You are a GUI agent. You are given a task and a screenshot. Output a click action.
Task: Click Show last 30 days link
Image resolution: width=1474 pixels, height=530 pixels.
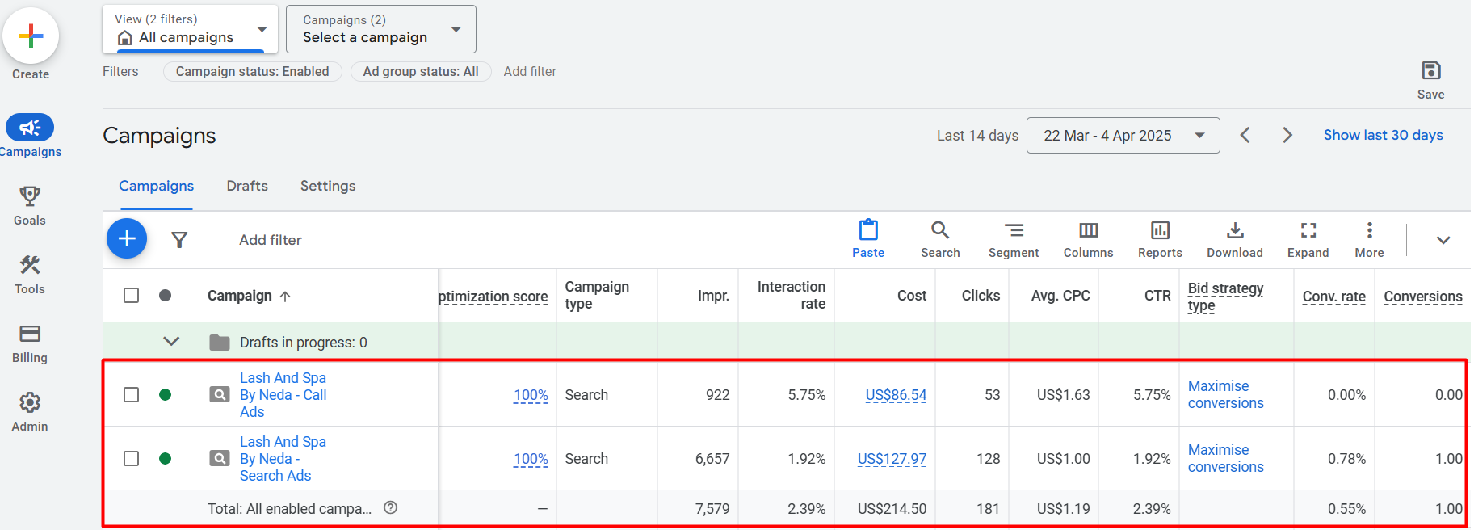pyautogui.click(x=1383, y=135)
